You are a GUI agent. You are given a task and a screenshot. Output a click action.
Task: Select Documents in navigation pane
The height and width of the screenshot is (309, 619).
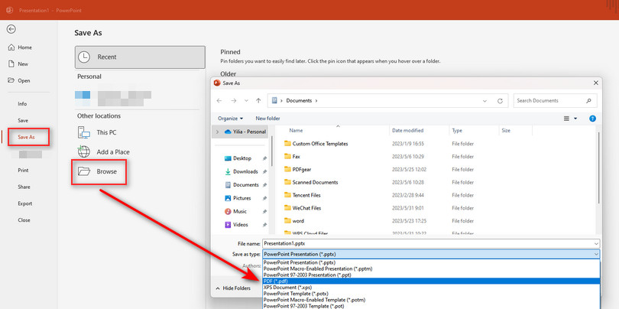tap(241, 185)
